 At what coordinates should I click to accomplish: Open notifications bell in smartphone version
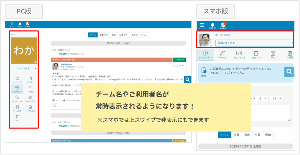click(212, 26)
